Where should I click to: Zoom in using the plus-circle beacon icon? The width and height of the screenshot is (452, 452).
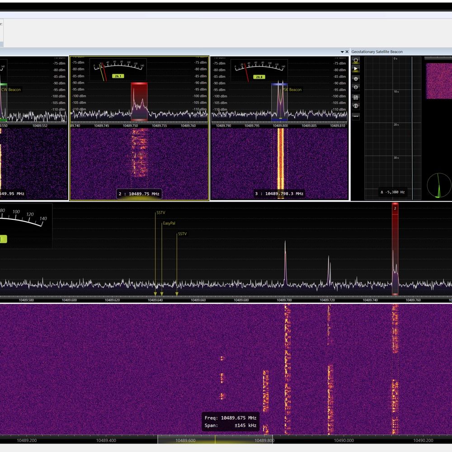click(x=356, y=79)
